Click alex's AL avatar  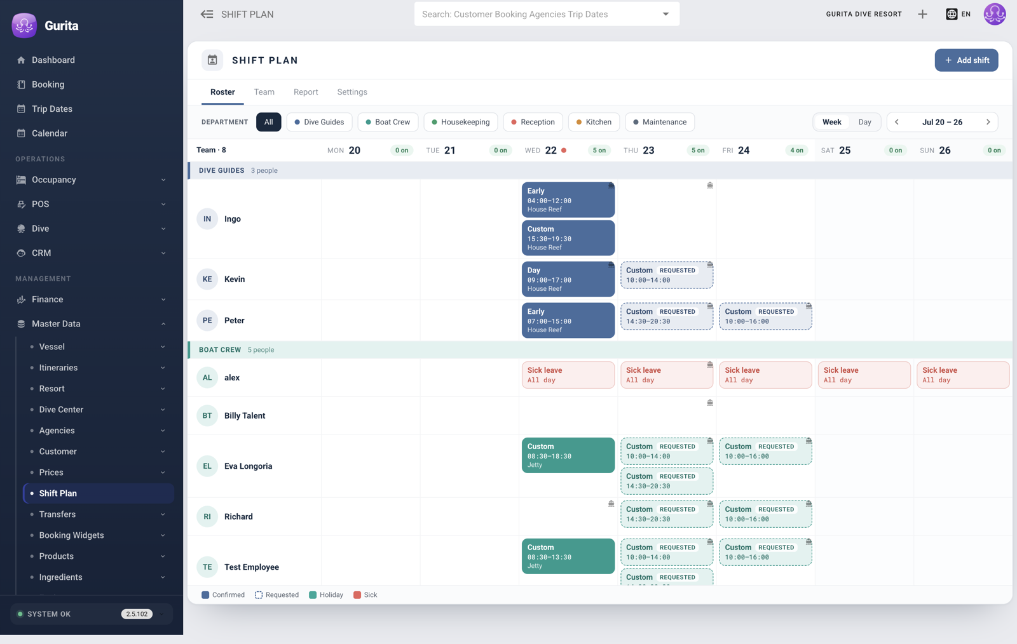(x=207, y=377)
